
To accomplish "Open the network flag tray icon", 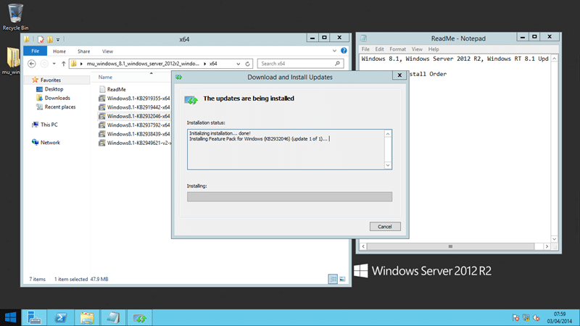I will (515, 317).
